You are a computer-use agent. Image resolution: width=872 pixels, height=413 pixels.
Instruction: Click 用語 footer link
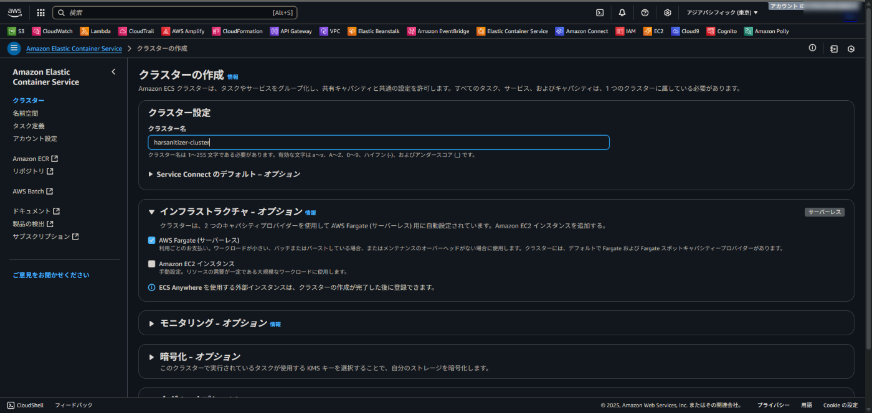(807, 405)
